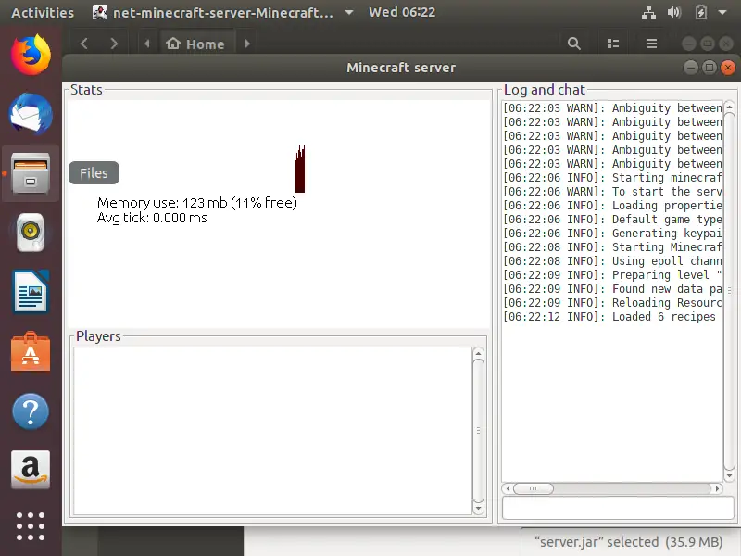Click the 'Found new data pa' log line
This screenshot has height=556, width=741.
click(612, 289)
